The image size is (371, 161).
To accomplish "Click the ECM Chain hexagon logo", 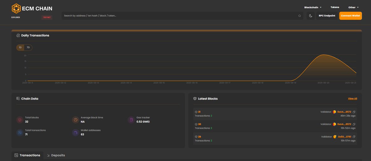I will point(16,8).
